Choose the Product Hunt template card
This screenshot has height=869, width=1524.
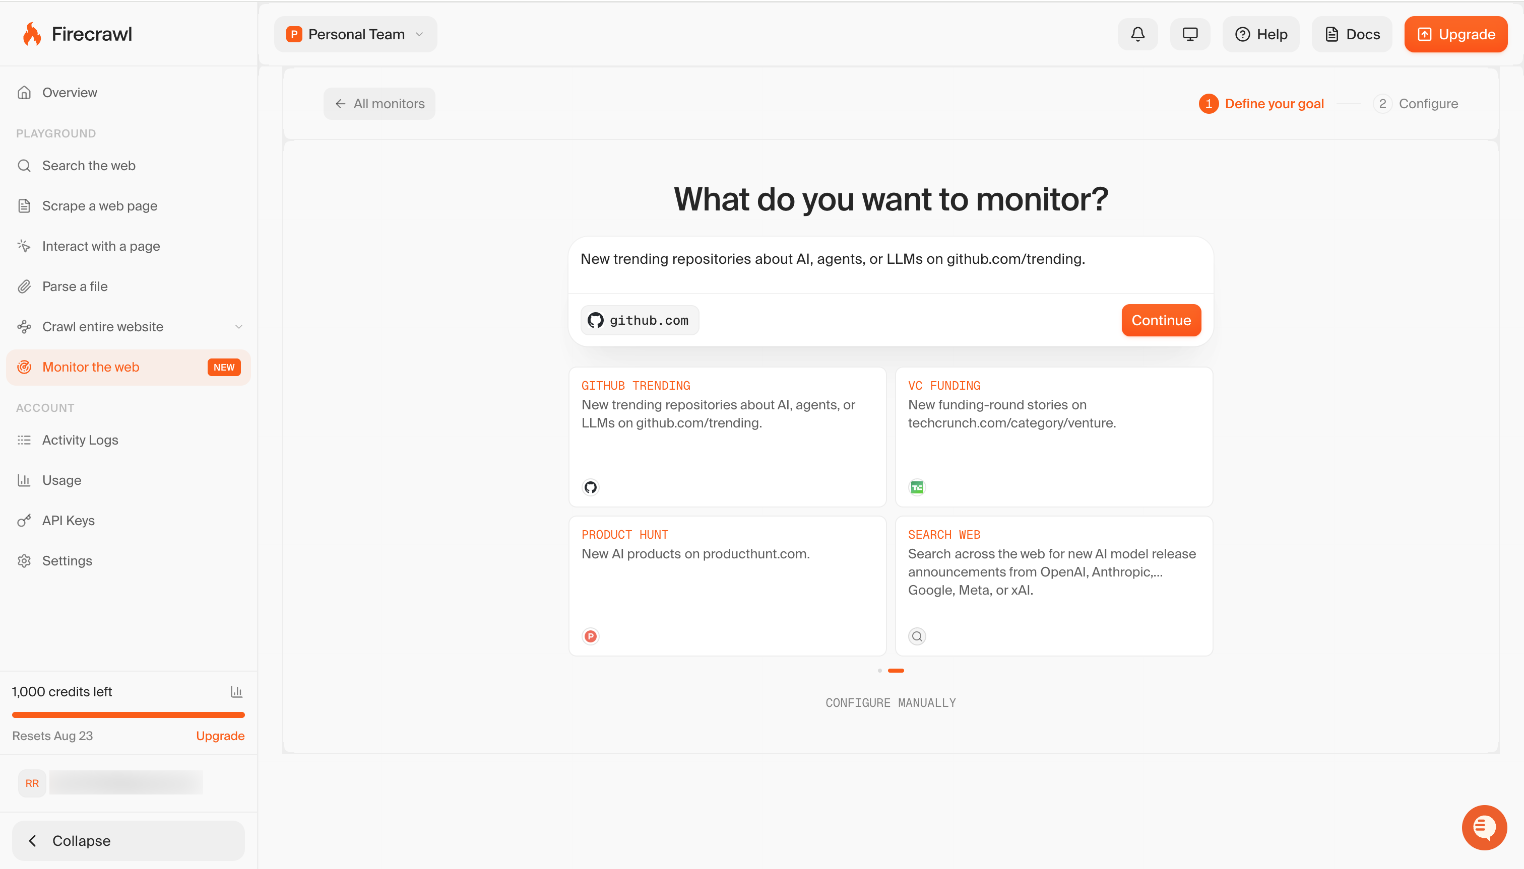click(x=727, y=586)
